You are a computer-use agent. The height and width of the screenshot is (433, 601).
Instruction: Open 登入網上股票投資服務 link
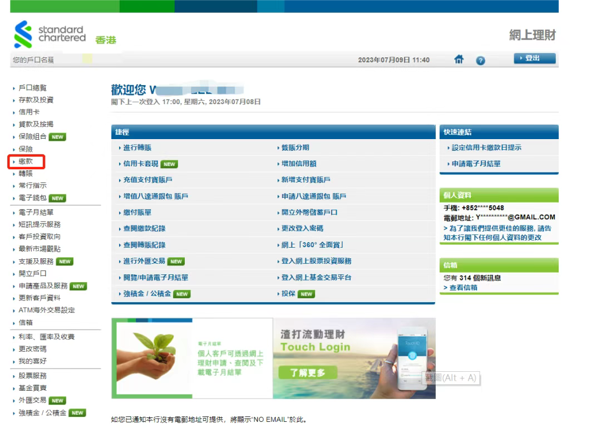[x=316, y=261]
